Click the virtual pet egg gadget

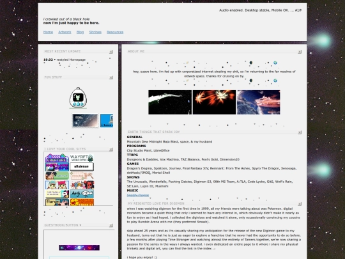click(x=78, y=98)
